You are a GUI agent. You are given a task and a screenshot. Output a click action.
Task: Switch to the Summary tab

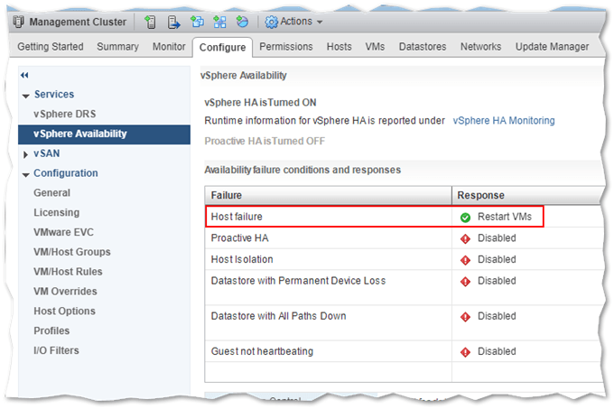pos(117,47)
